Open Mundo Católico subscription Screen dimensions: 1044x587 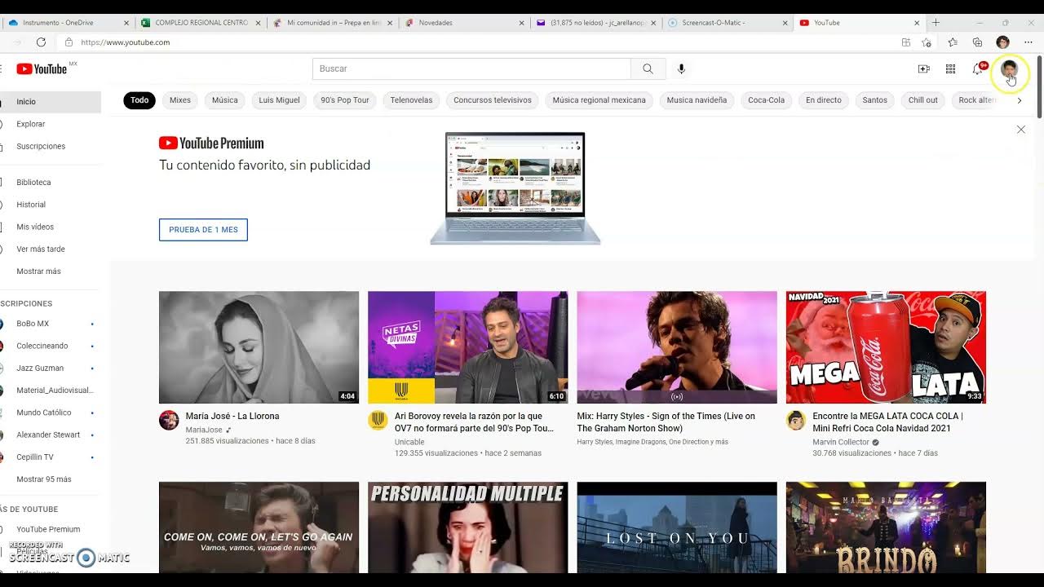coord(49,413)
